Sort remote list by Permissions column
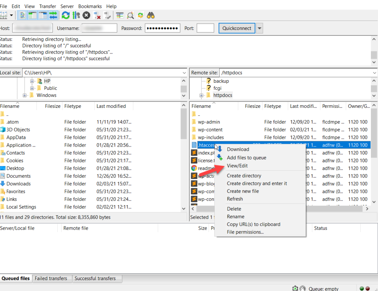 (333, 106)
